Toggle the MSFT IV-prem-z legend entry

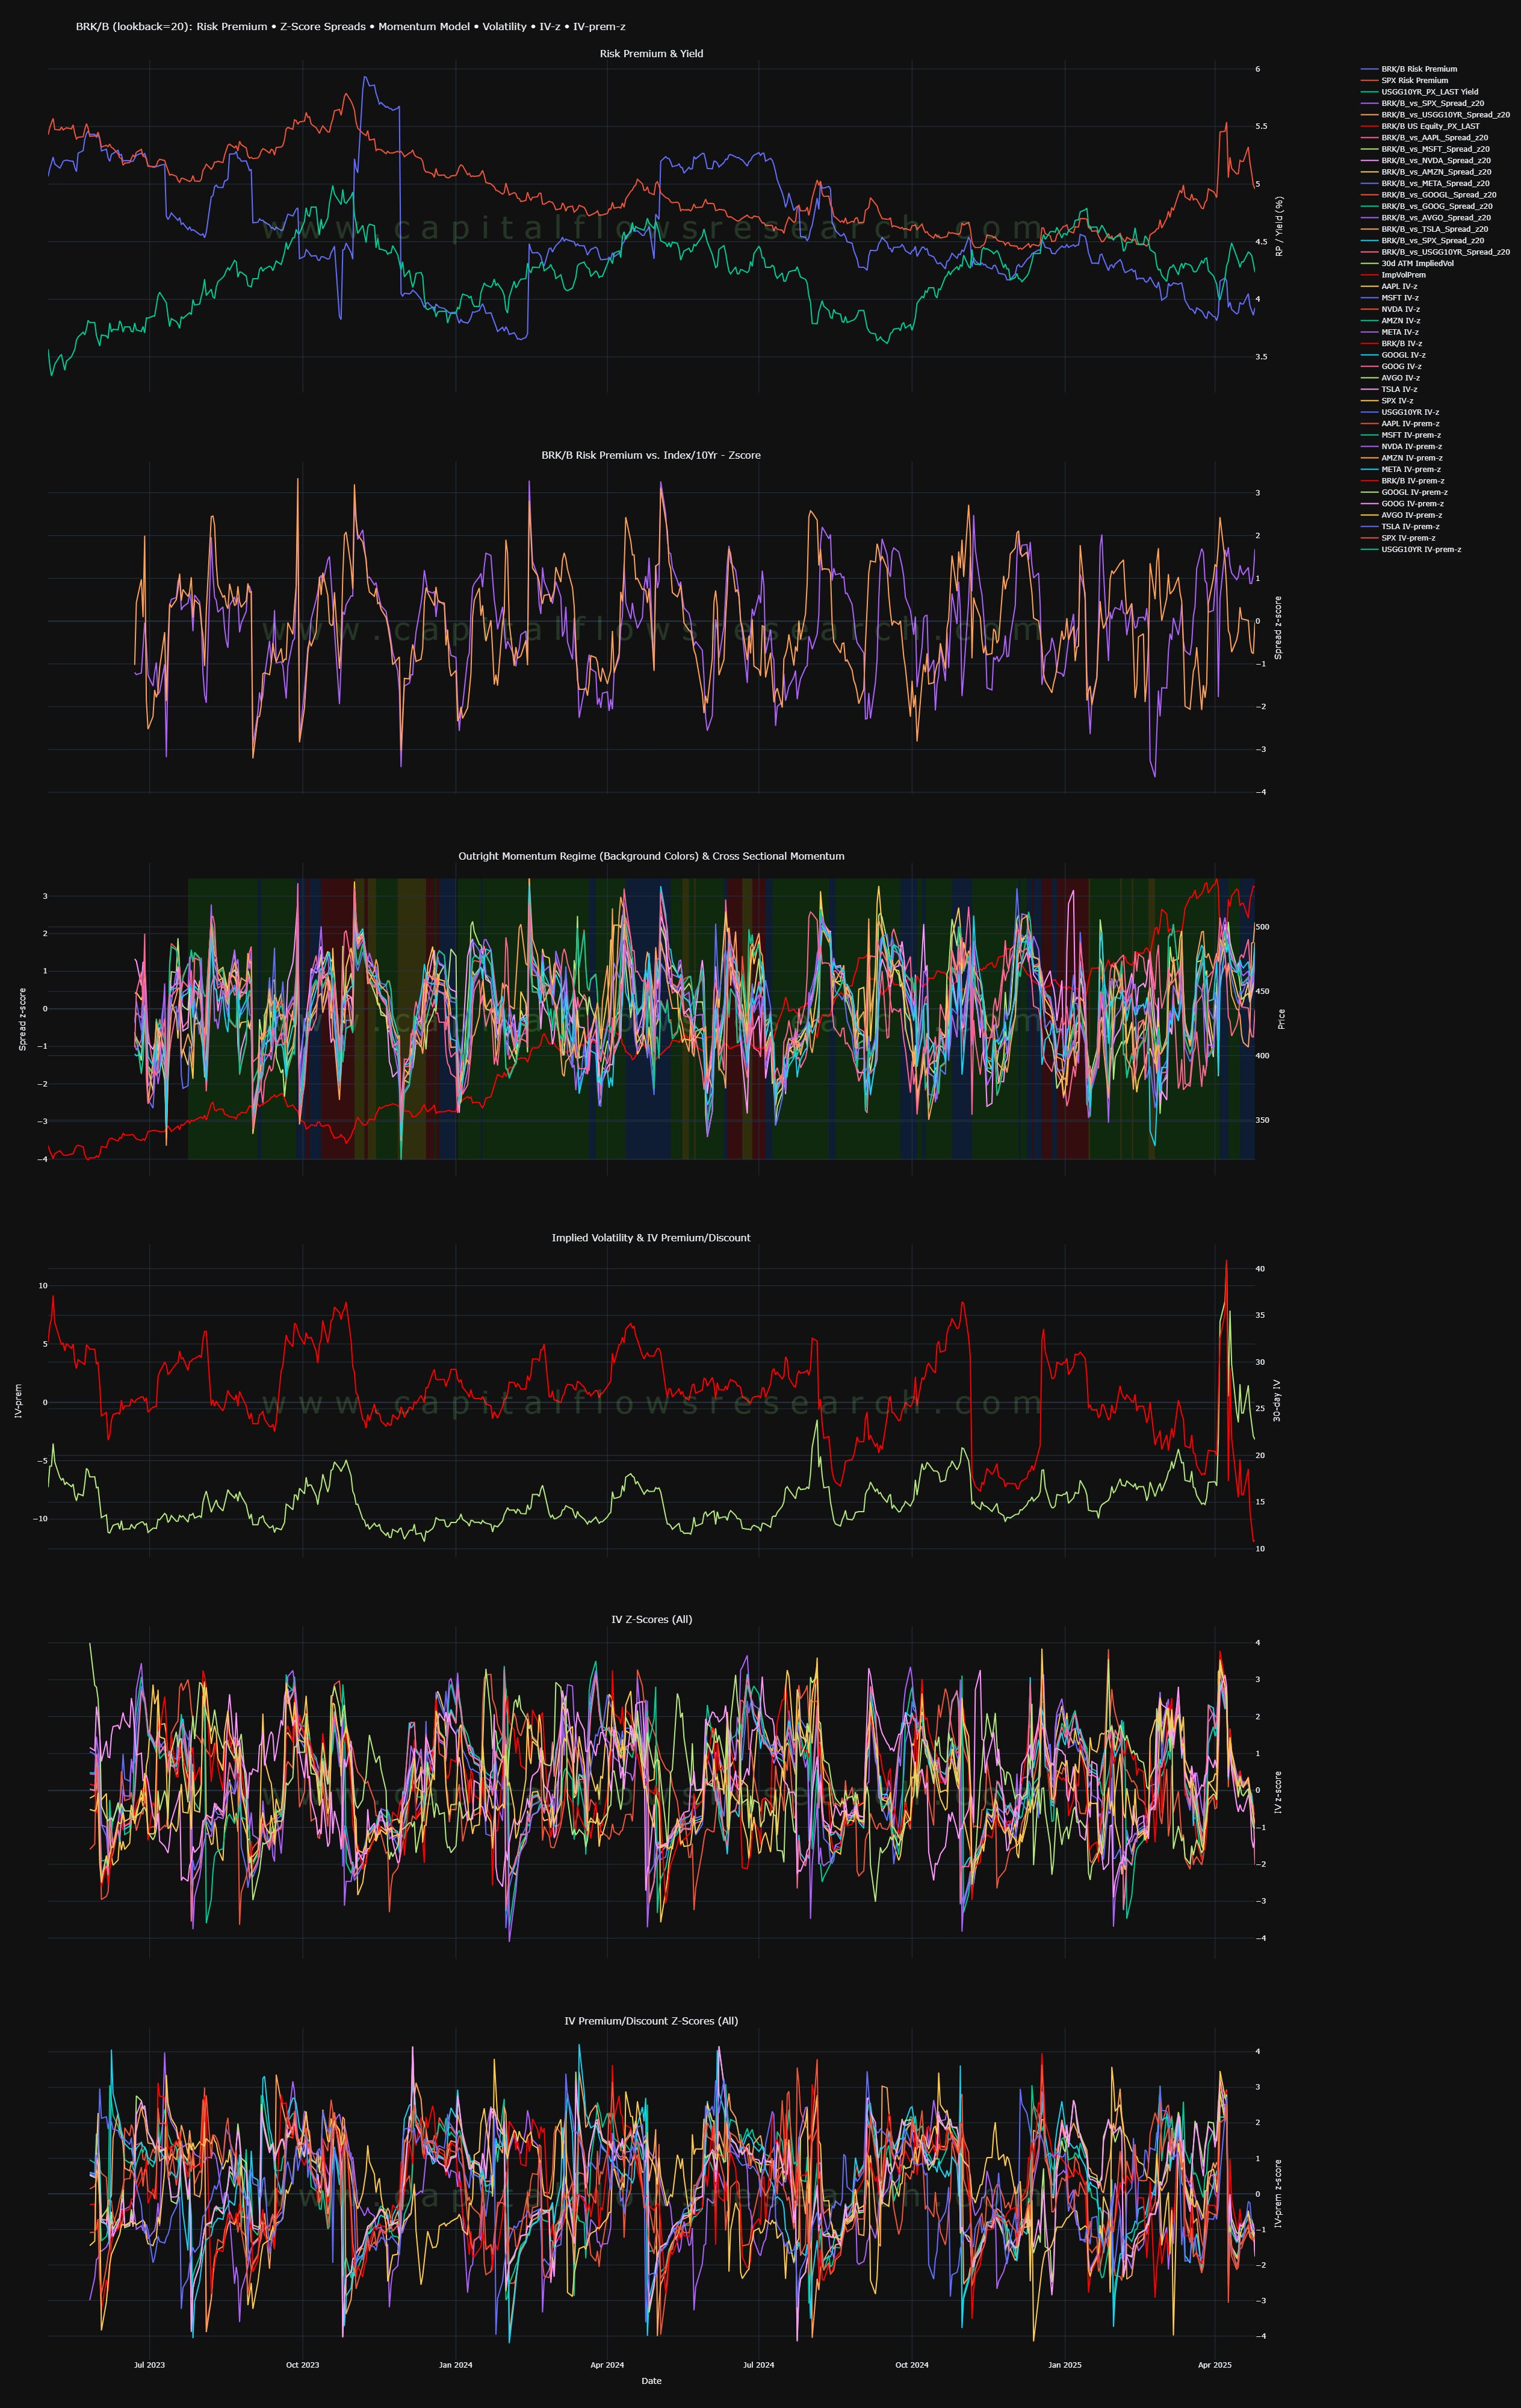pyautogui.click(x=1401, y=435)
